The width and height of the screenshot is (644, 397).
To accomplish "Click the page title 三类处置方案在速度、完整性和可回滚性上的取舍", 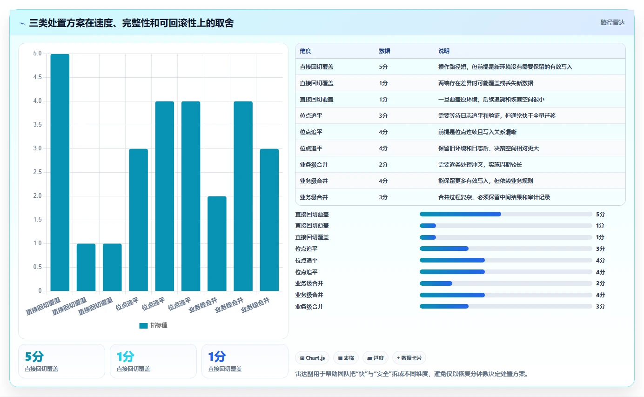I will coord(131,23).
